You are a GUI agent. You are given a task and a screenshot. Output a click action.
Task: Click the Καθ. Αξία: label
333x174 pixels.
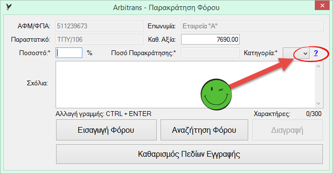[162, 39]
